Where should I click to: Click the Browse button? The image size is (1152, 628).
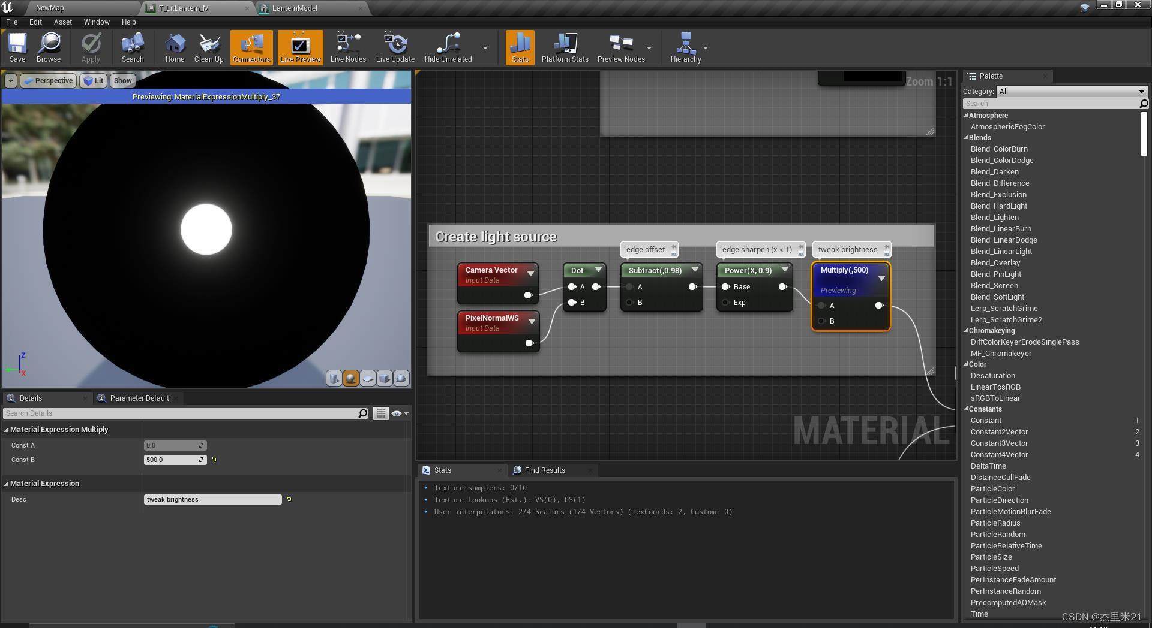49,47
